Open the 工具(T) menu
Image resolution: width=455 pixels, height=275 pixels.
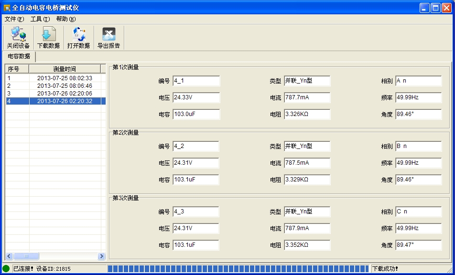click(x=40, y=19)
